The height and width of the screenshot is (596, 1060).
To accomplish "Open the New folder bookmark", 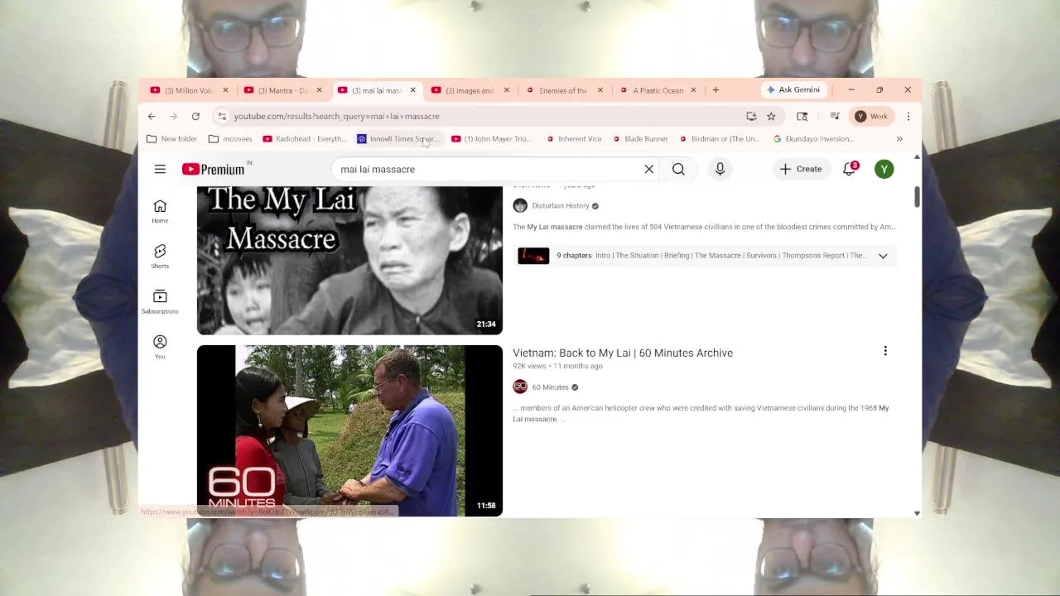I will (171, 138).
